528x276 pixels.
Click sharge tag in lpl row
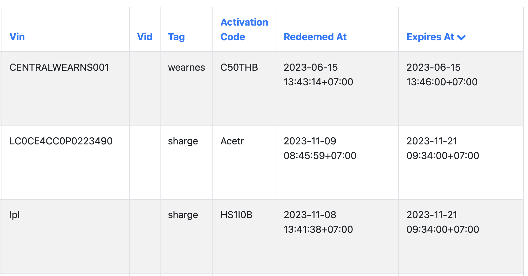click(183, 215)
